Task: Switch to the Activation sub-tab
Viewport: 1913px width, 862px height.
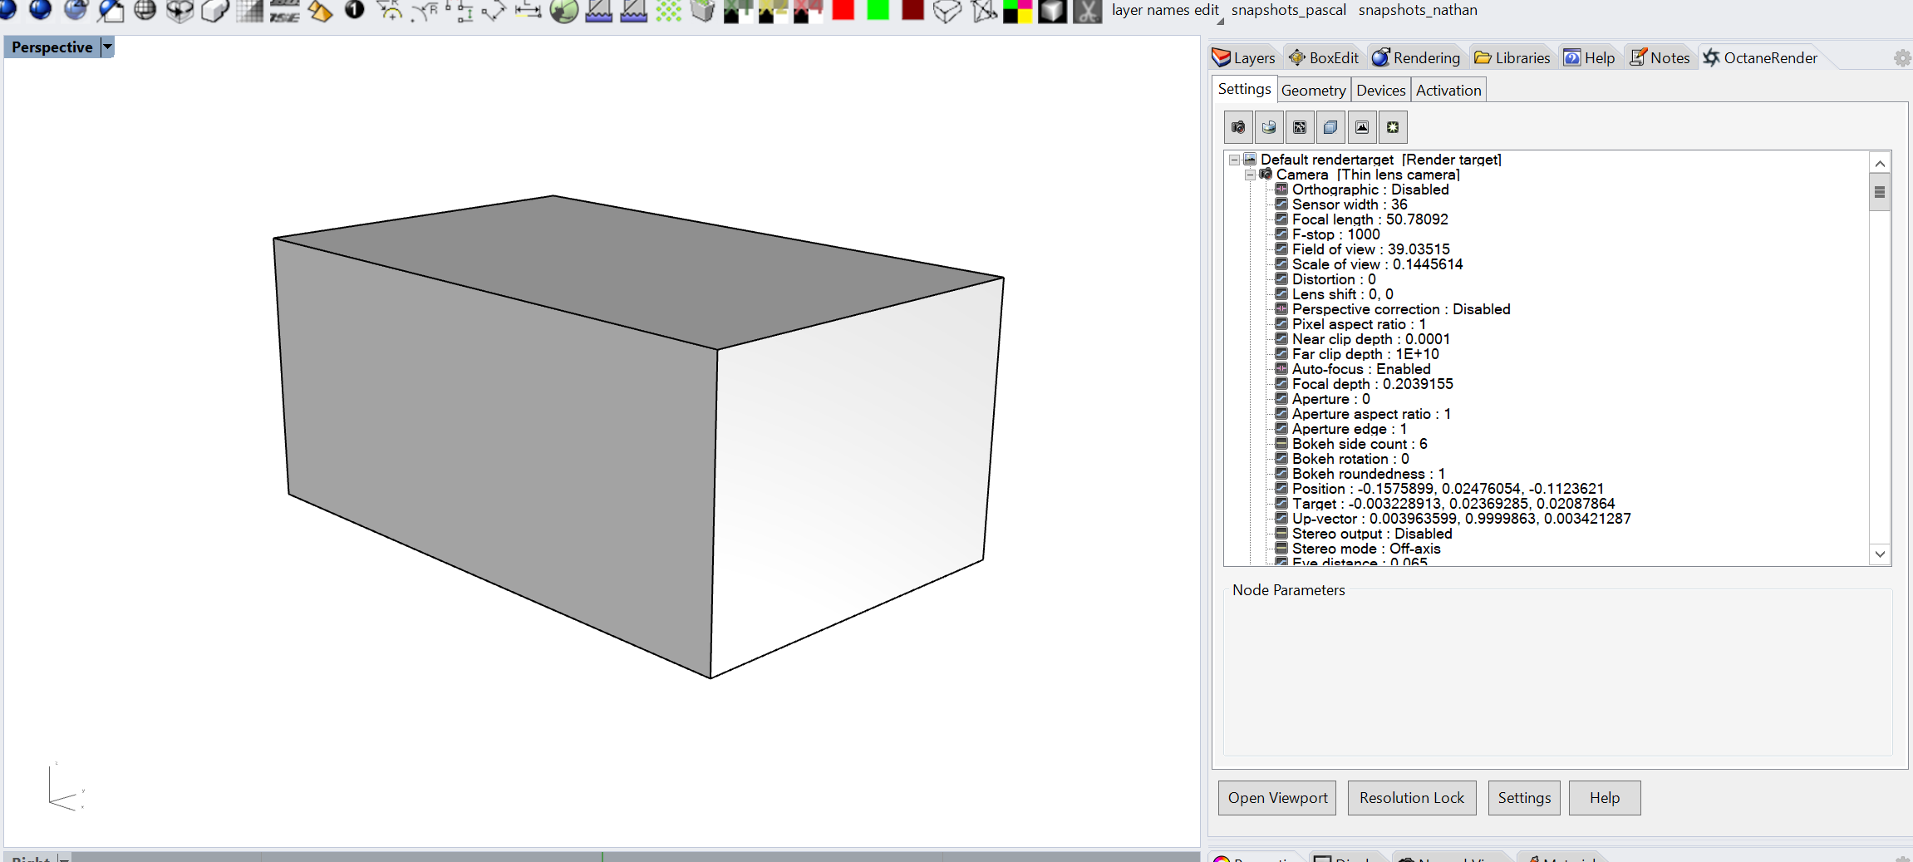Action: pos(1448,90)
